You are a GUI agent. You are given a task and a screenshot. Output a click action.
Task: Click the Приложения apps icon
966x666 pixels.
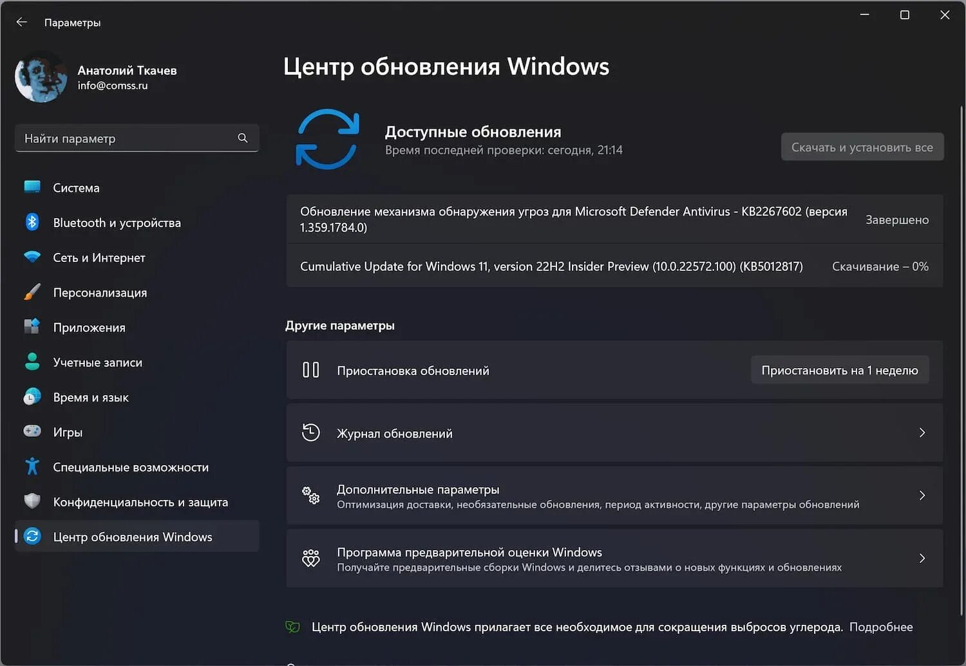click(x=32, y=326)
